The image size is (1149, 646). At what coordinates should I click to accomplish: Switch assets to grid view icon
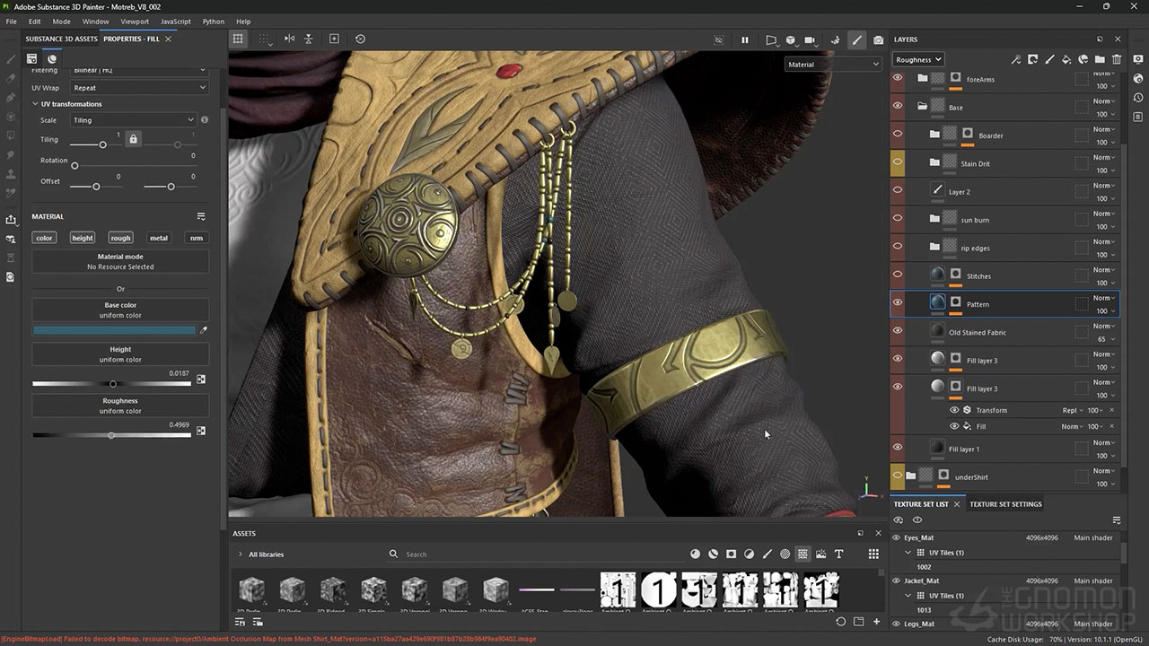tap(873, 554)
